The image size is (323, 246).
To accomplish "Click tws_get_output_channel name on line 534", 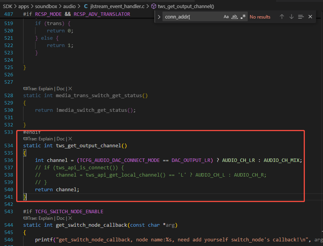I will coord(89,145).
